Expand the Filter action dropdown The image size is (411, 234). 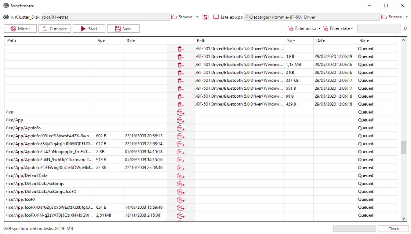[x=304, y=28]
